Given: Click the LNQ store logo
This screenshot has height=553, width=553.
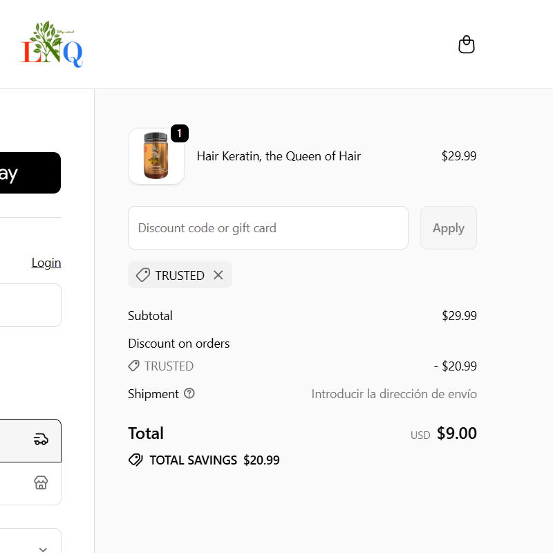Looking at the screenshot, I should pyautogui.click(x=52, y=44).
